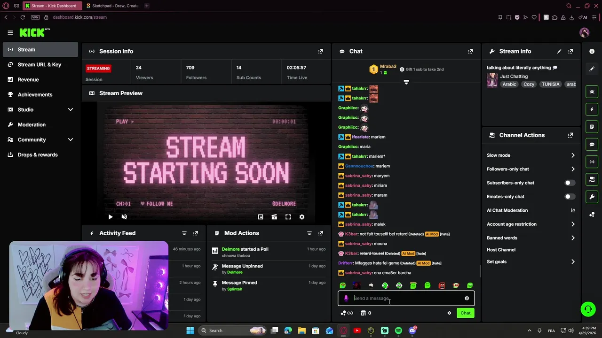Screen dimensions: 602x338
Task: Toggle the mod actions note widget icon
Action: pyautogui.click(x=592, y=127)
